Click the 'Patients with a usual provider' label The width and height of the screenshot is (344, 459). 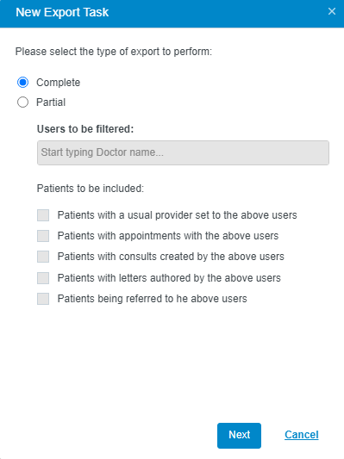177,215
